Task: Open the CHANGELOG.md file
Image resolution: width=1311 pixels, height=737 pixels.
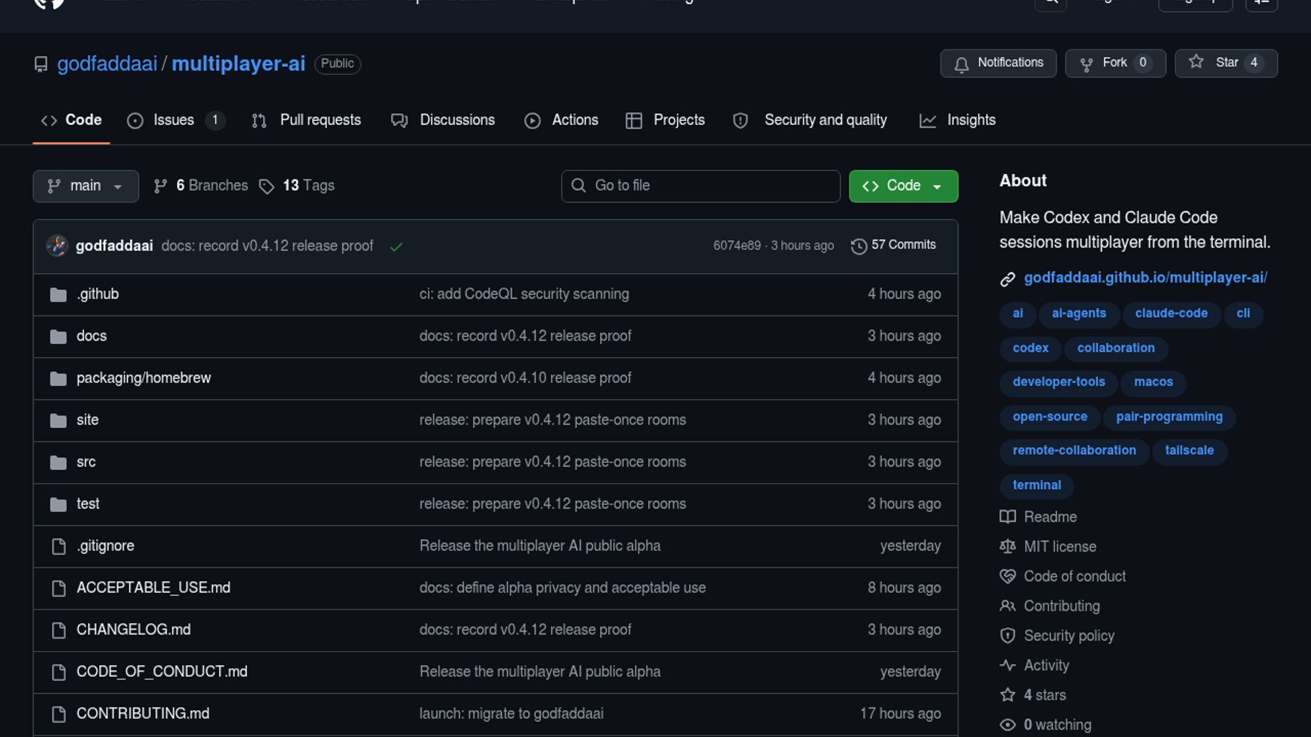Action: pyautogui.click(x=134, y=630)
